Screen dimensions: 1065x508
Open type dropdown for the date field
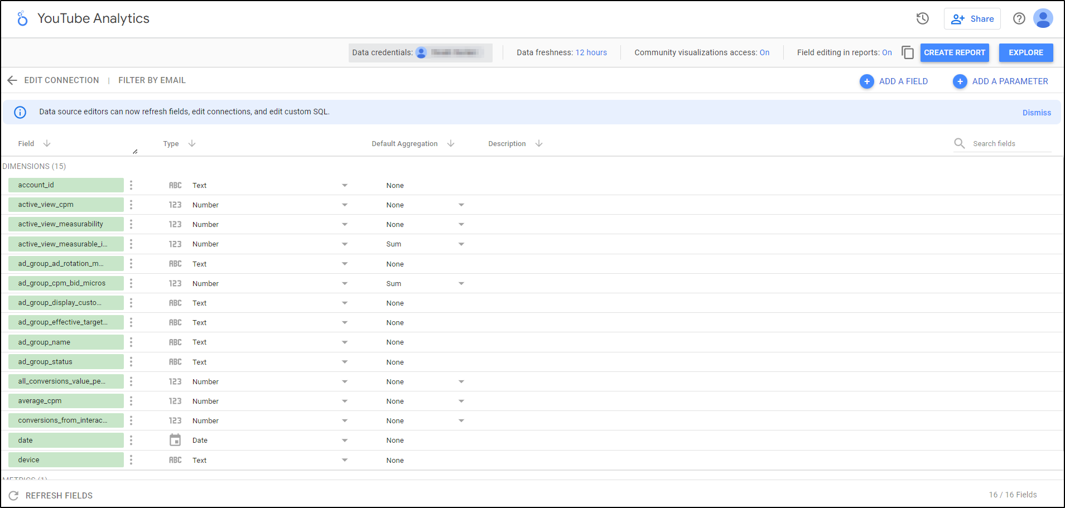pos(345,440)
